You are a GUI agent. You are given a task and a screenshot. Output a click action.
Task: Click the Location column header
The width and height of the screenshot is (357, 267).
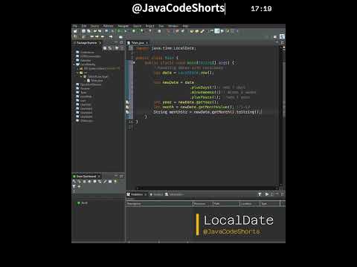(250, 204)
